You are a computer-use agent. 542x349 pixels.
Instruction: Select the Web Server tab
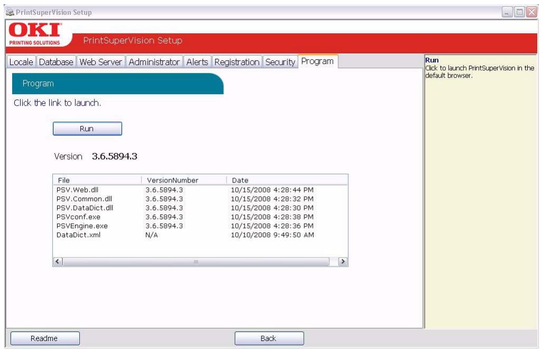(x=100, y=62)
